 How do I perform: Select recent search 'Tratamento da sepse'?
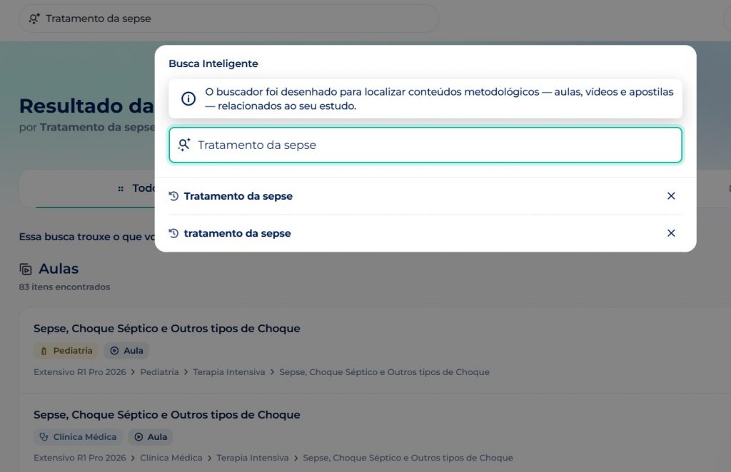click(x=238, y=196)
